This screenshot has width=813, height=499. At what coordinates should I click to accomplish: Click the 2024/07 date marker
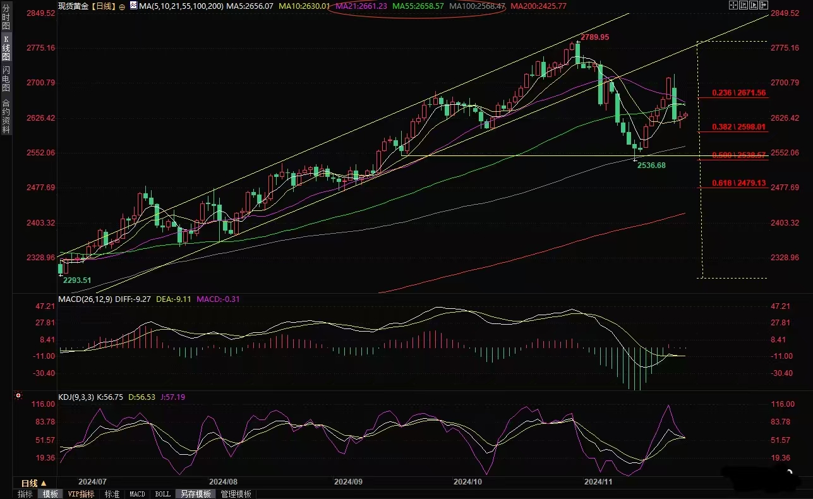[x=92, y=481]
